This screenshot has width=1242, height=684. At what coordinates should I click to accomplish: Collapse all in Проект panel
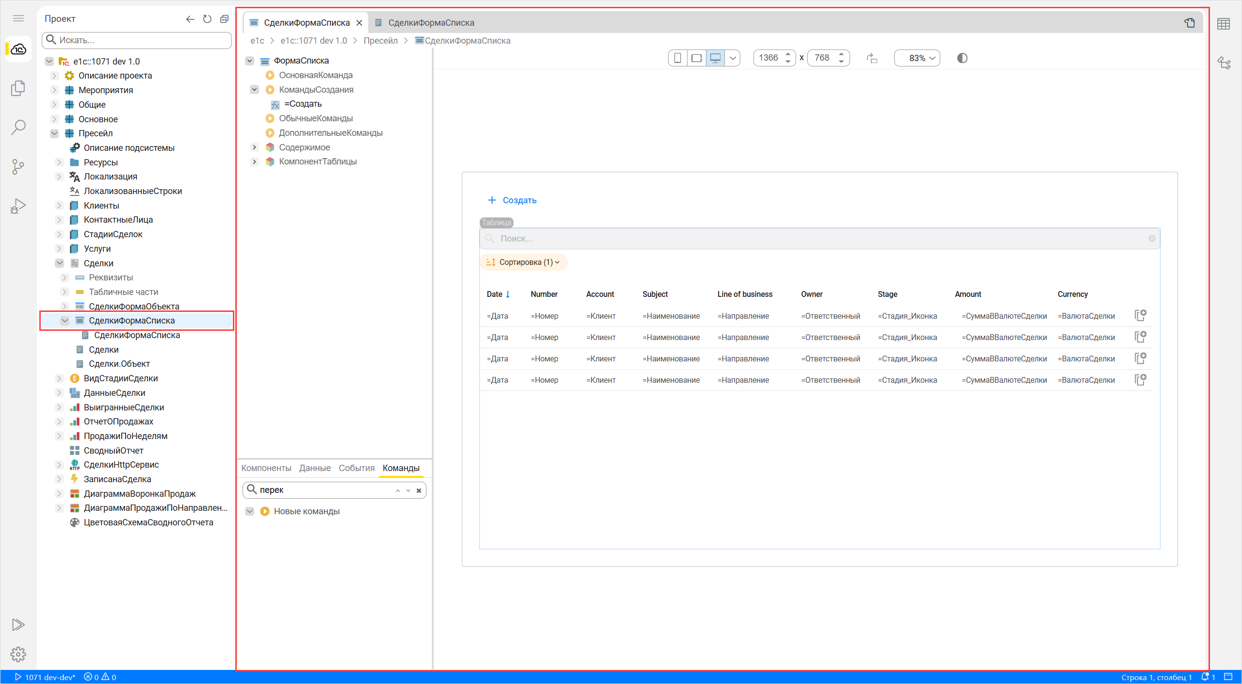click(224, 19)
